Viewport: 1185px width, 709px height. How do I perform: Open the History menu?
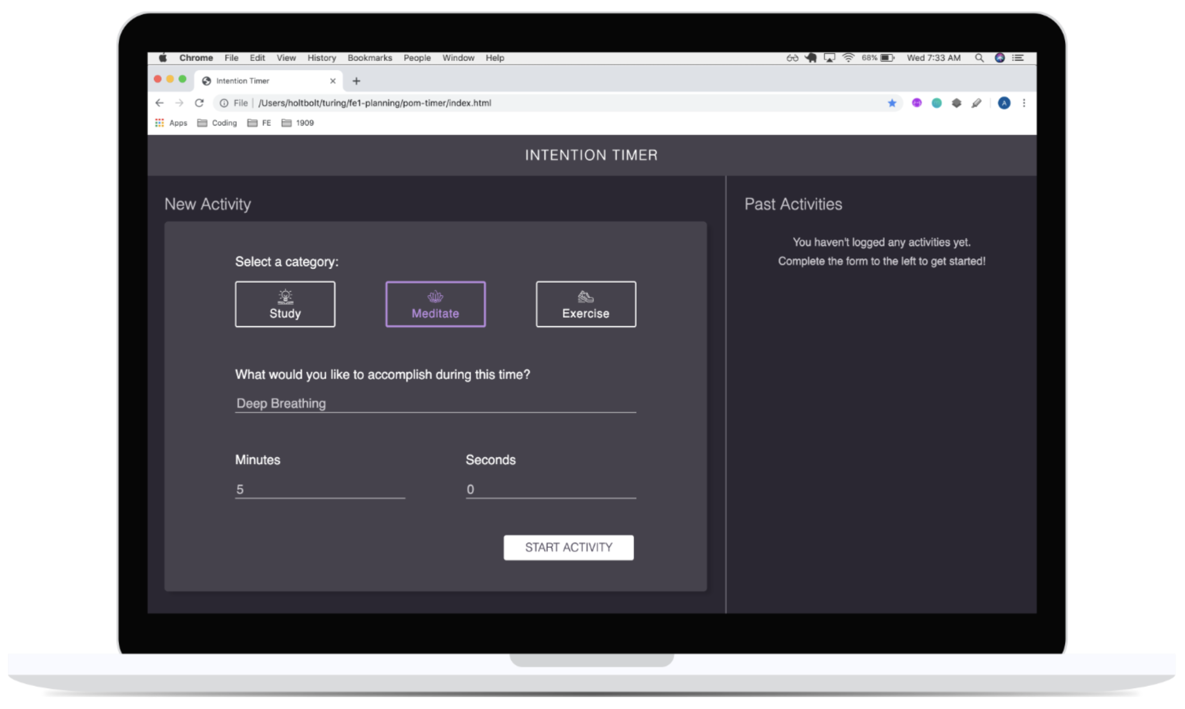point(321,58)
